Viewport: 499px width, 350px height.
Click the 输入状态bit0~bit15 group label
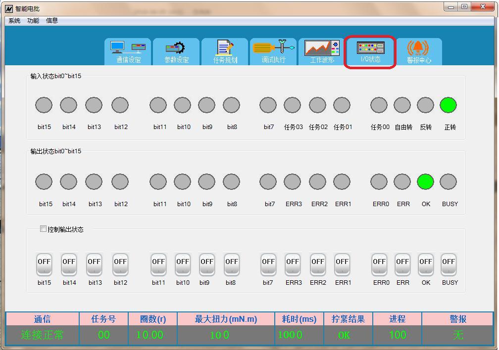[x=55, y=76]
